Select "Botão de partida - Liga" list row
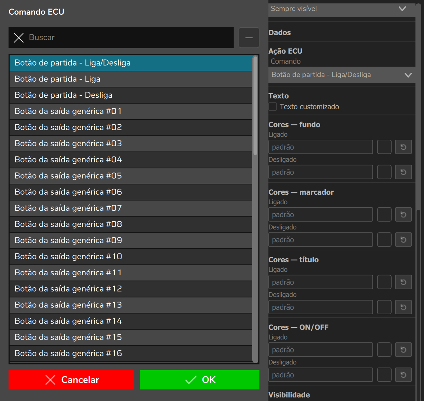 [131, 79]
